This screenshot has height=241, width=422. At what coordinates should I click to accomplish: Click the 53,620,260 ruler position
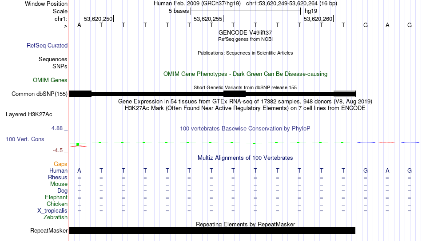(318, 19)
